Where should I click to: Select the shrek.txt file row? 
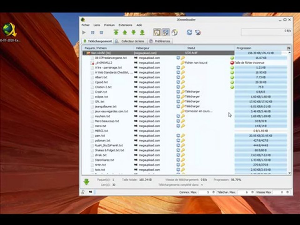click(x=185, y=155)
